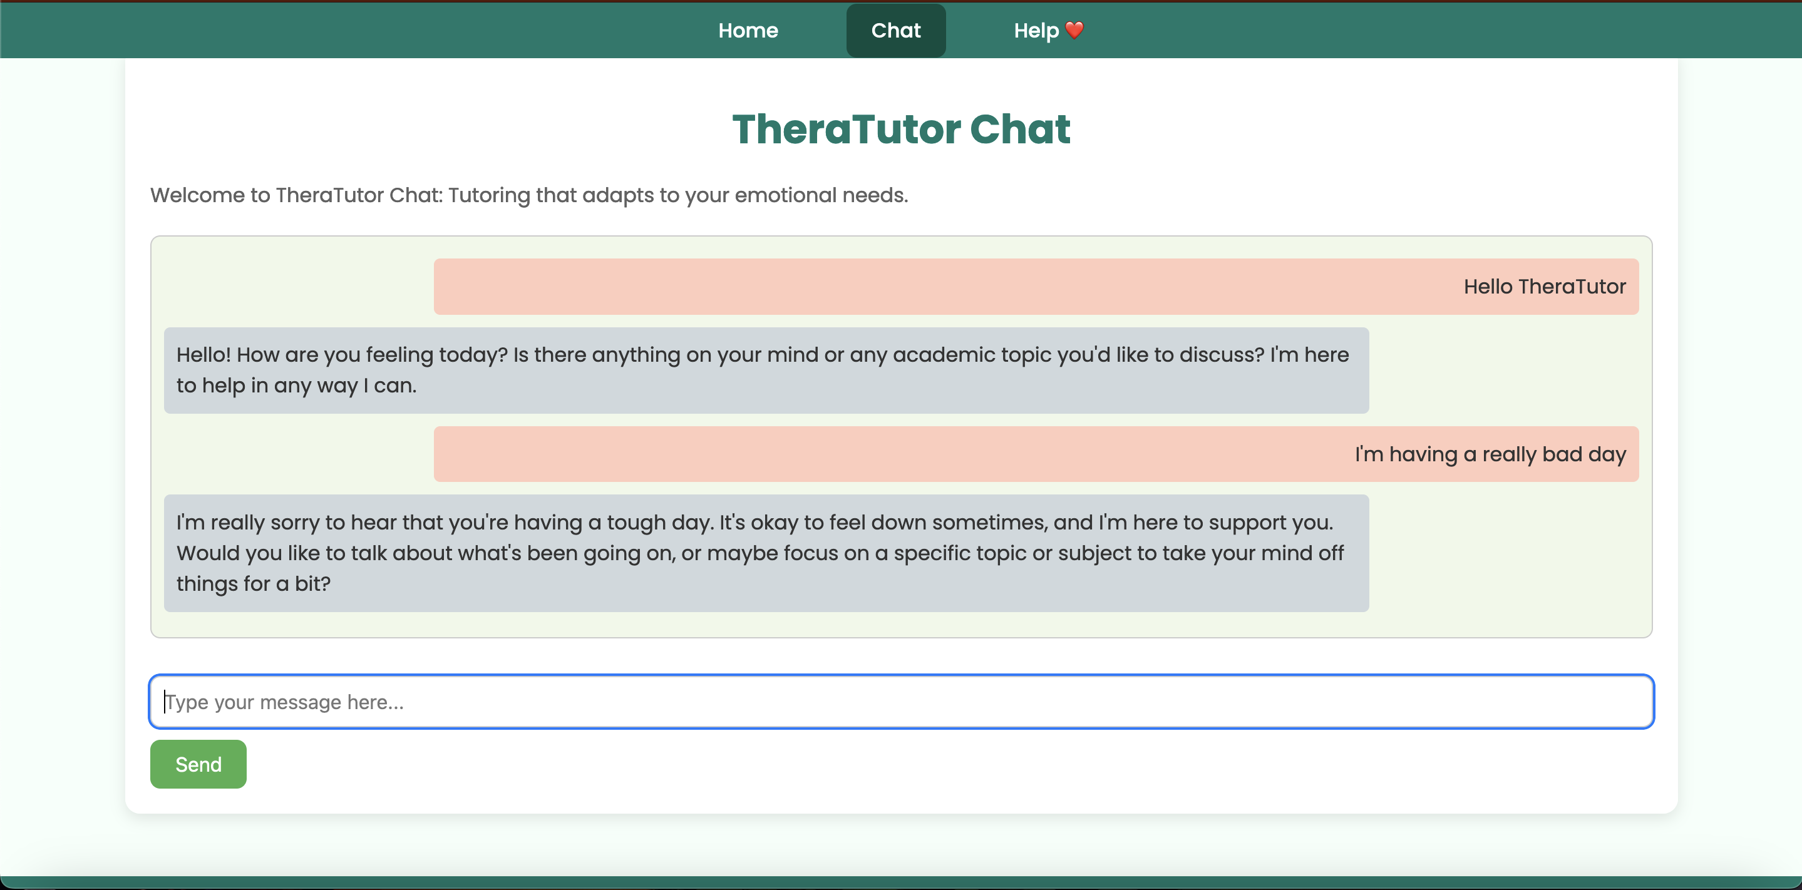Select the active Chat navigation tab
1802x890 pixels.
(x=895, y=31)
